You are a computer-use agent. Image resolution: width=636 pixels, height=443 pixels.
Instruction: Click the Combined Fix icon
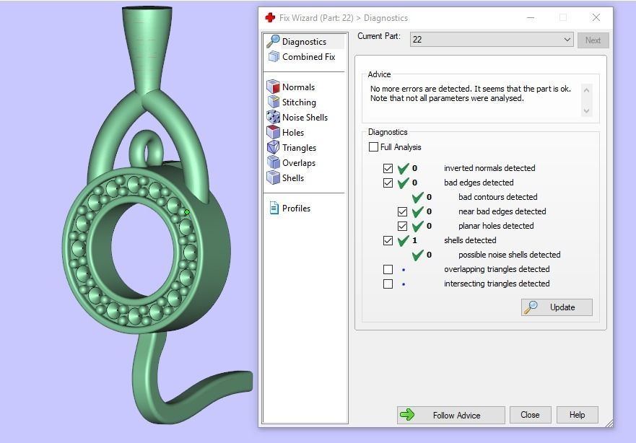[274, 57]
